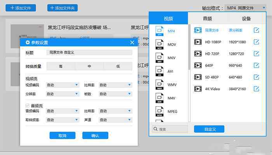Edit the 同原文件 preset
272x155 pixels.
[x=256, y=30]
